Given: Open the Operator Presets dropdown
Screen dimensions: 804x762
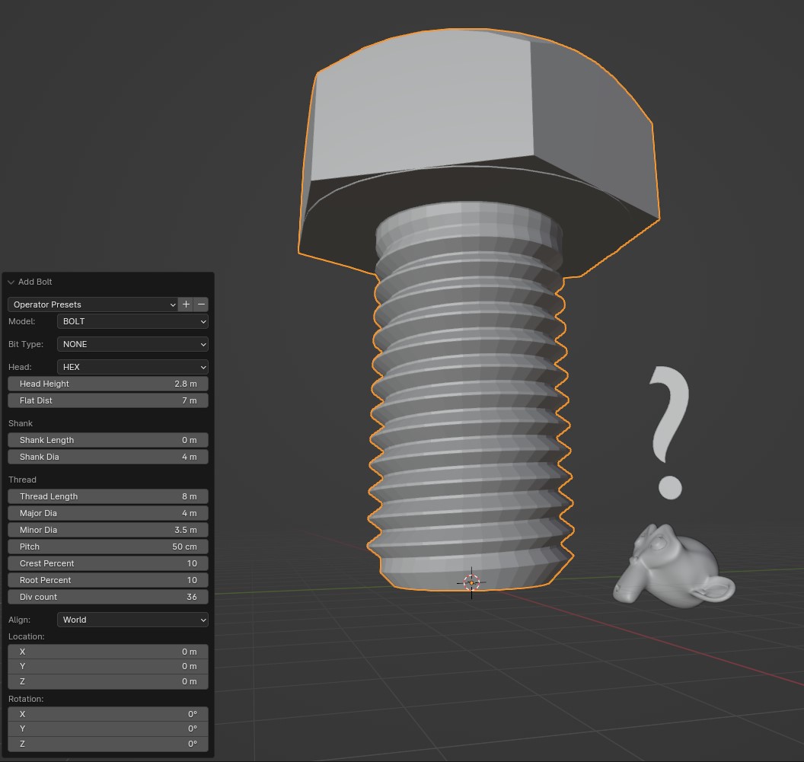Looking at the screenshot, I should click(x=93, y=304).
